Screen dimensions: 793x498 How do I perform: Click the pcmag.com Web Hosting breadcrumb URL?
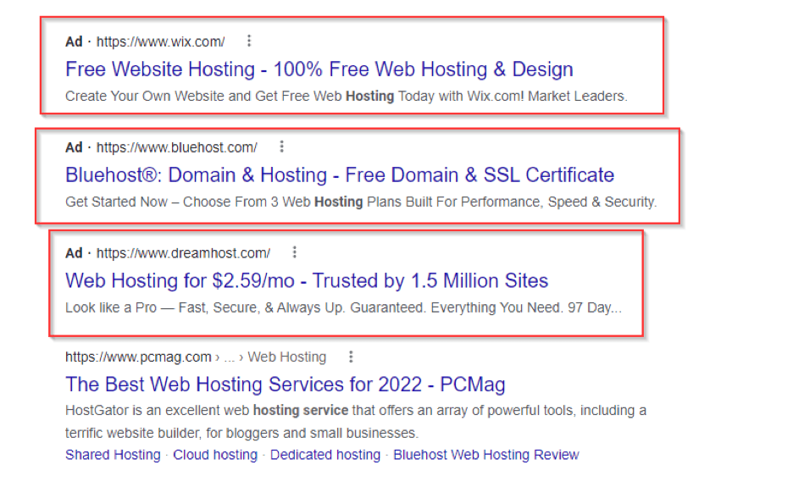tap(196, 357)
